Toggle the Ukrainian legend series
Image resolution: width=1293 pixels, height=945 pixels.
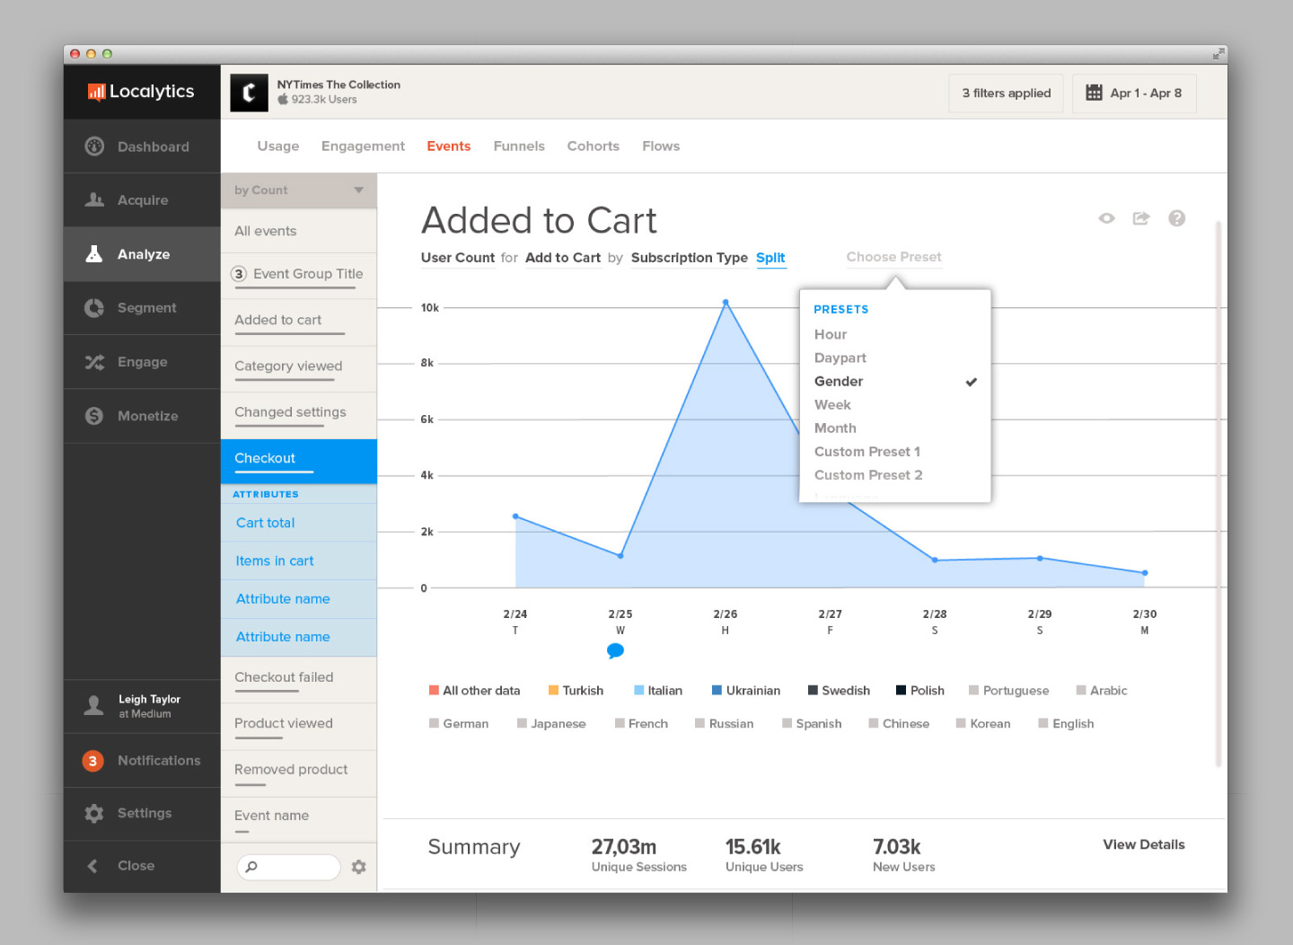pos(746,691)
